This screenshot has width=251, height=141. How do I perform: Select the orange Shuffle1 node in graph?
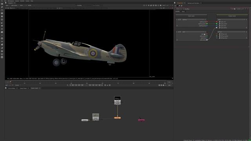pos(117,118)
